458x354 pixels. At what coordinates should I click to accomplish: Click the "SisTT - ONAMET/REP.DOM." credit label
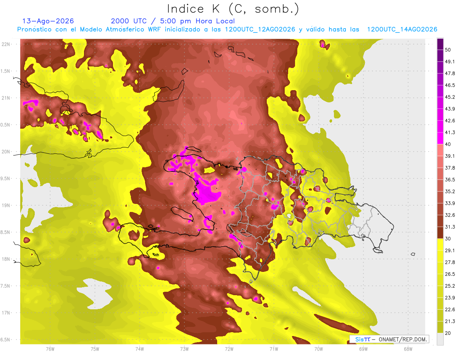click(x=389, y=339)
